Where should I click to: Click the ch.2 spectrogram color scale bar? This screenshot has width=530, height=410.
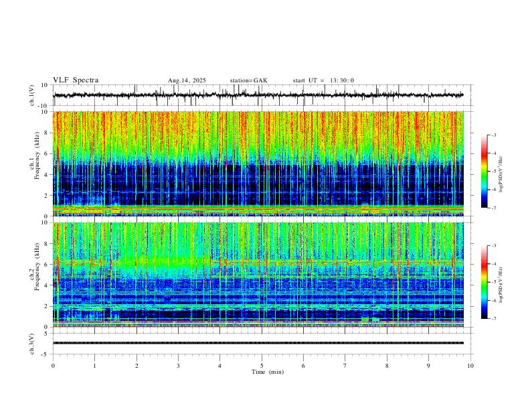484,282
